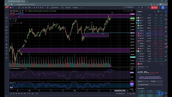Add a symbol to the watchlist
172x97 pixels.
(x=155, y=12)
